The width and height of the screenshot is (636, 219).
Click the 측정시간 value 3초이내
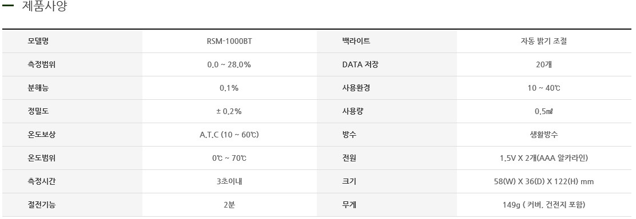tap(229, 181)
